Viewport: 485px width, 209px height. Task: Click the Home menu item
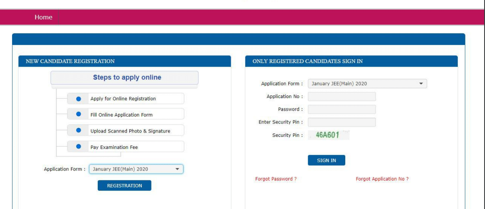(x=43, y=17)
